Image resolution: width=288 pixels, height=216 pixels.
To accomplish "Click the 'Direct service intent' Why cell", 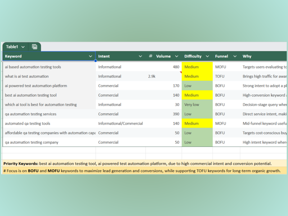I will pos(263,114).
